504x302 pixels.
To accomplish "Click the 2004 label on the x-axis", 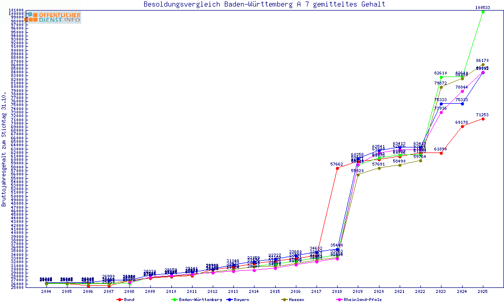I will tap(46, 291).
